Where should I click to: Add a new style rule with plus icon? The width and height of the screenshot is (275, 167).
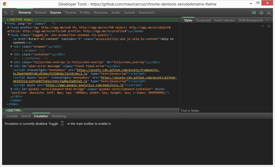[x=262, y=26]
